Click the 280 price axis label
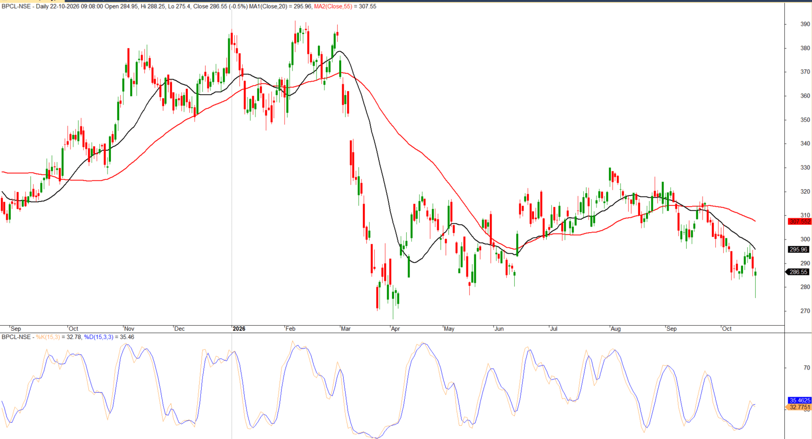Screen dimensions: 812x439 click(x=805, y=287)
